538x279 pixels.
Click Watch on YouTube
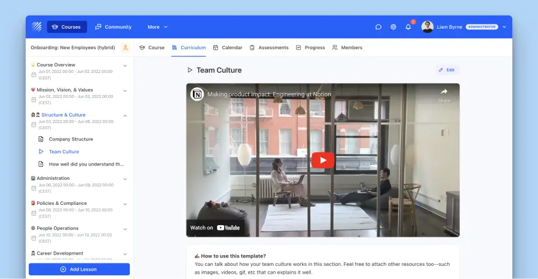click(215, 228)
